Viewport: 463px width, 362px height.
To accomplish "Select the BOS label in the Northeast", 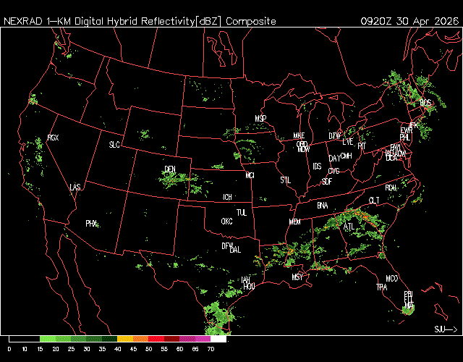I will [x=425, y=103].
